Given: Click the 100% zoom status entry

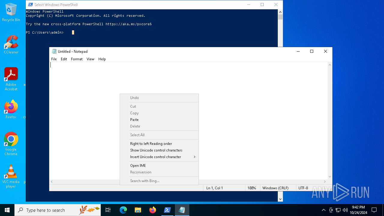Looking at the screenshot, I should point(252,188).
